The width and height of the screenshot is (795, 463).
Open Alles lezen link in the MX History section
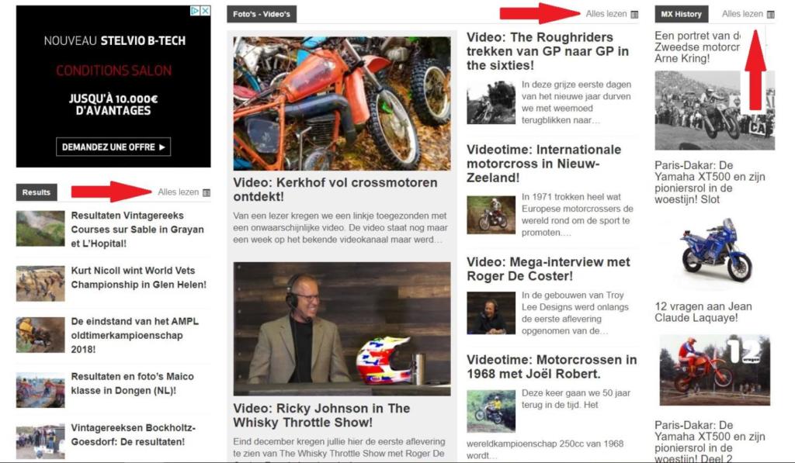[x=742, y=14]
